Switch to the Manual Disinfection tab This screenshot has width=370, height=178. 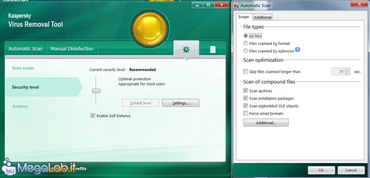(72, 49)
